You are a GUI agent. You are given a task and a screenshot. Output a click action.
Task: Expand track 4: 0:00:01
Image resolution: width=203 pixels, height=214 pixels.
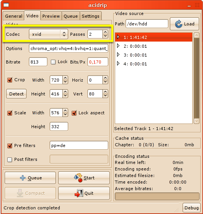tap(118, 64)
